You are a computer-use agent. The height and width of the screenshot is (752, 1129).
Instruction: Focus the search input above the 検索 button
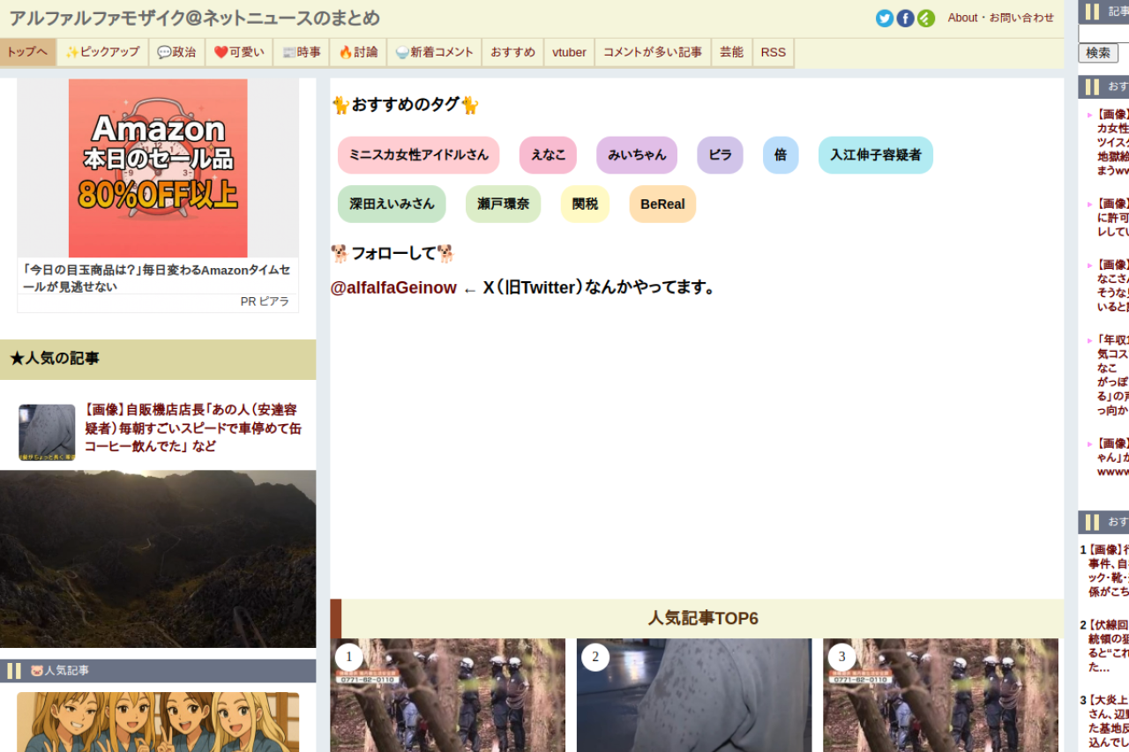(x=1103, y=34)
